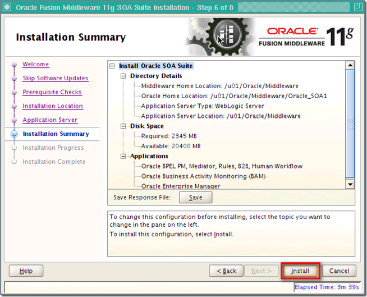The width and height of the screenshot is (367, 297).
Task: Jump to Installation Location step
Action: pos(53,106)
